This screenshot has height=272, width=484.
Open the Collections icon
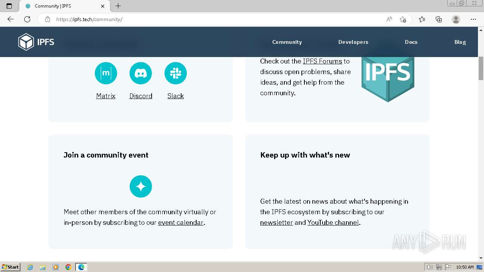tap(439, 19)
